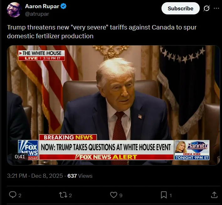View the 637 Views analytics

click(x=80, y=176)
